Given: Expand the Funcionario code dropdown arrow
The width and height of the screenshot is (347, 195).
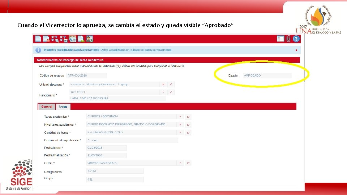Looking at the screenshot, I should click(x=163, y=92).
